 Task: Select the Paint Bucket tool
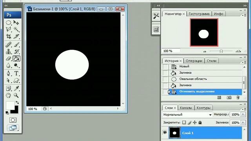(16, 58)
